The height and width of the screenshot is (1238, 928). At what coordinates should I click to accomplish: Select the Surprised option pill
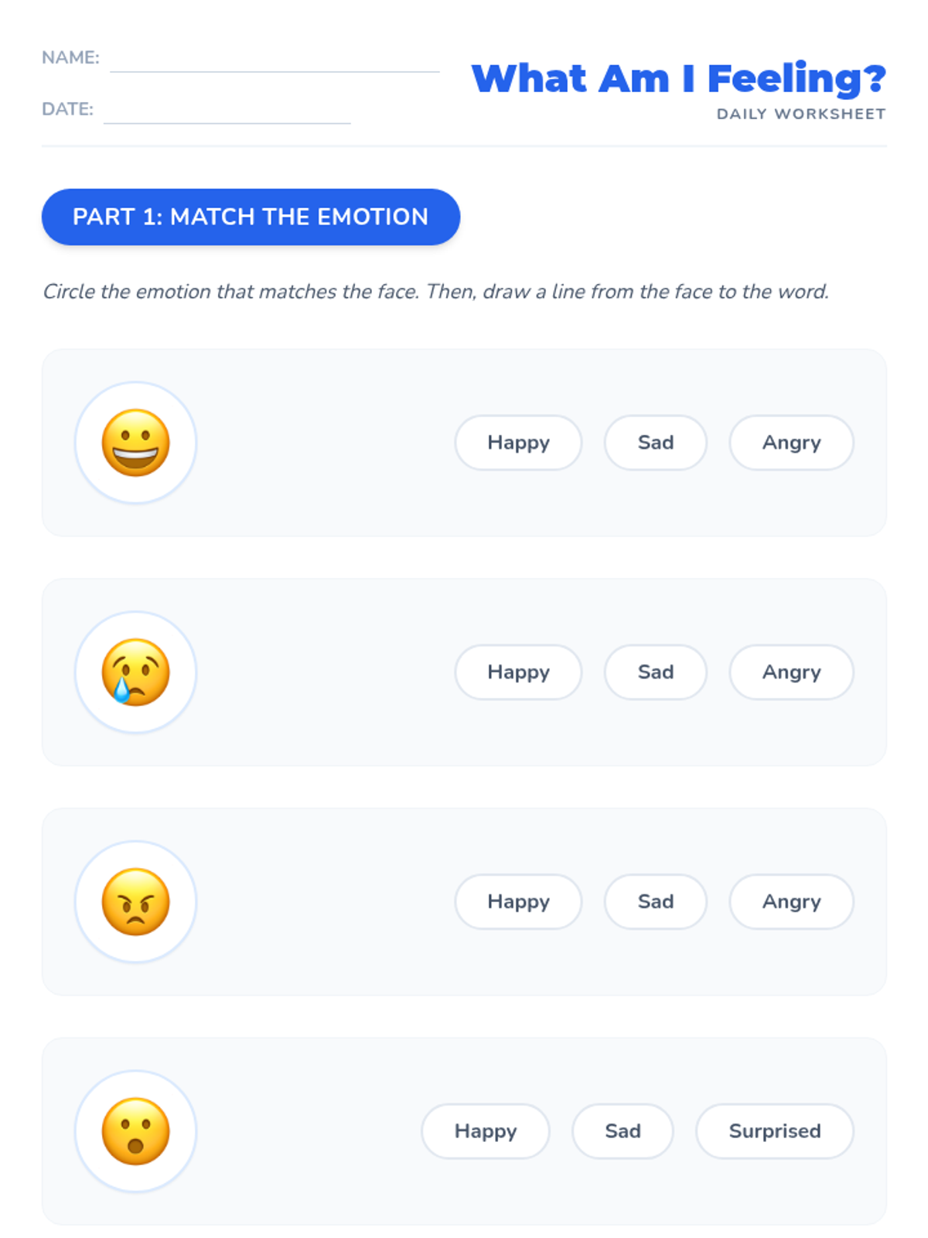pos(775,1131)
